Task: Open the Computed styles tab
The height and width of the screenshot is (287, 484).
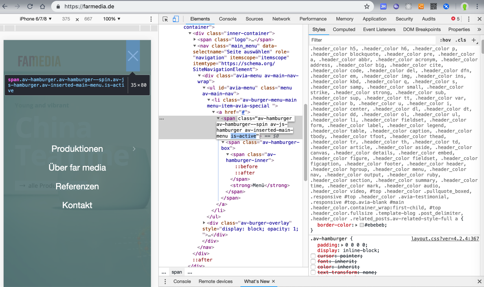Action: click(x=344, y=29)
